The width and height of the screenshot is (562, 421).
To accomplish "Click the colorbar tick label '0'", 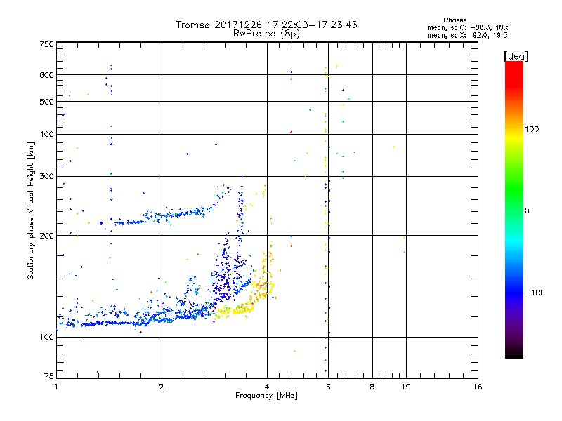I will pyautogui.click(x=527, y=211).
